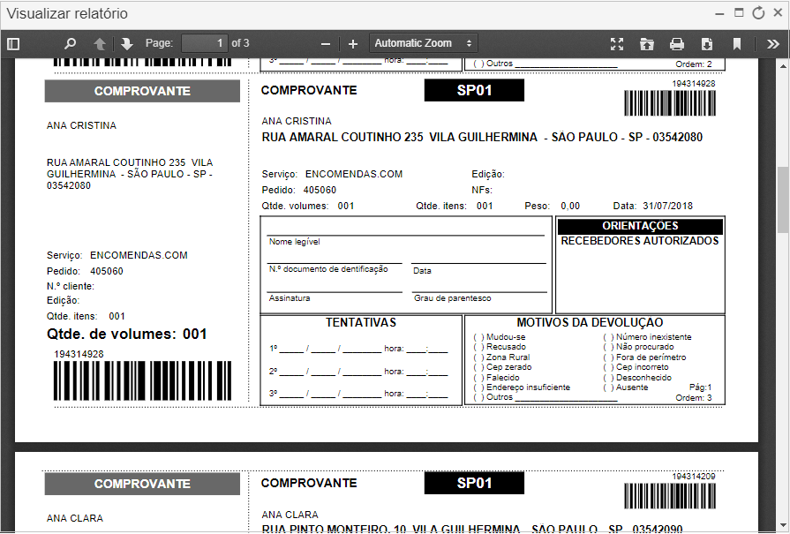
Task: Click the Ausente option on Ana Cristina's voucher
Action: 626,387
